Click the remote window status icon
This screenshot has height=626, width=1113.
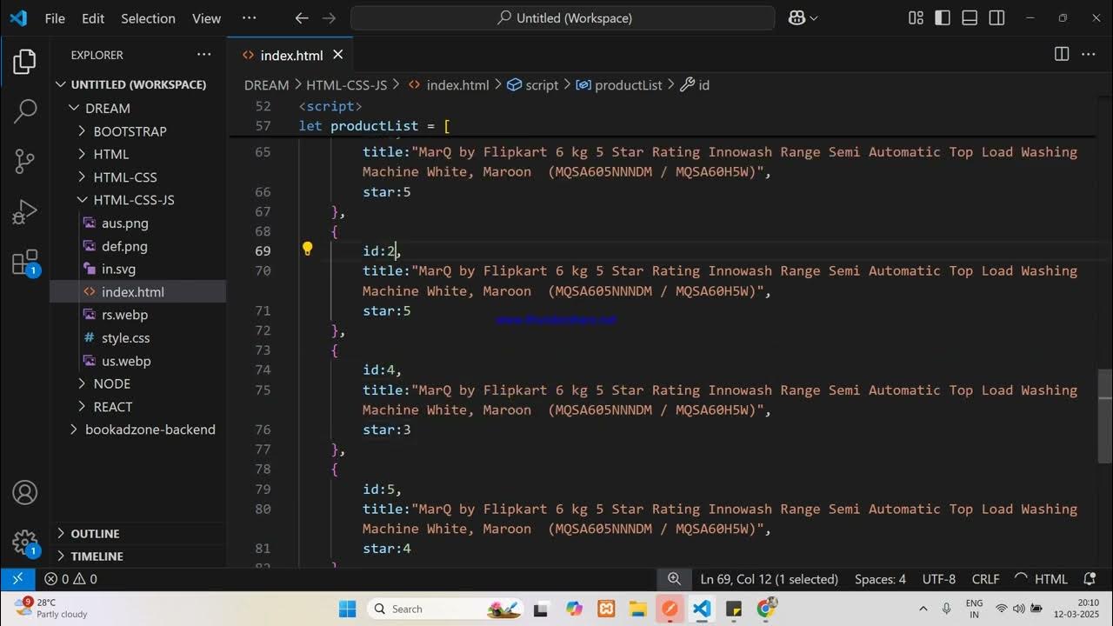point(17,579)
